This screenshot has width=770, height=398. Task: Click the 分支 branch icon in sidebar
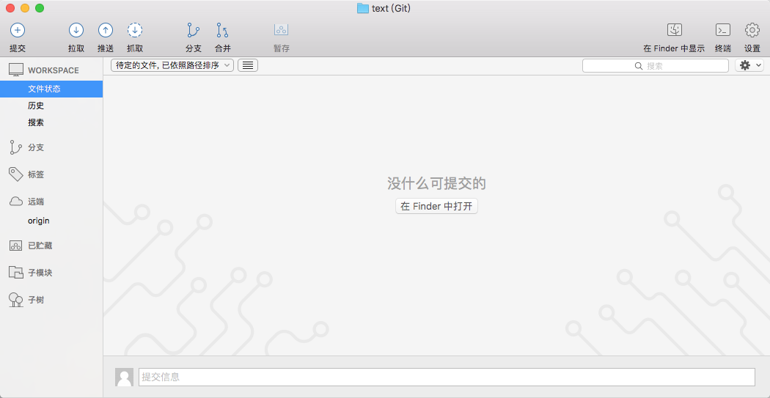coord(15,147)
